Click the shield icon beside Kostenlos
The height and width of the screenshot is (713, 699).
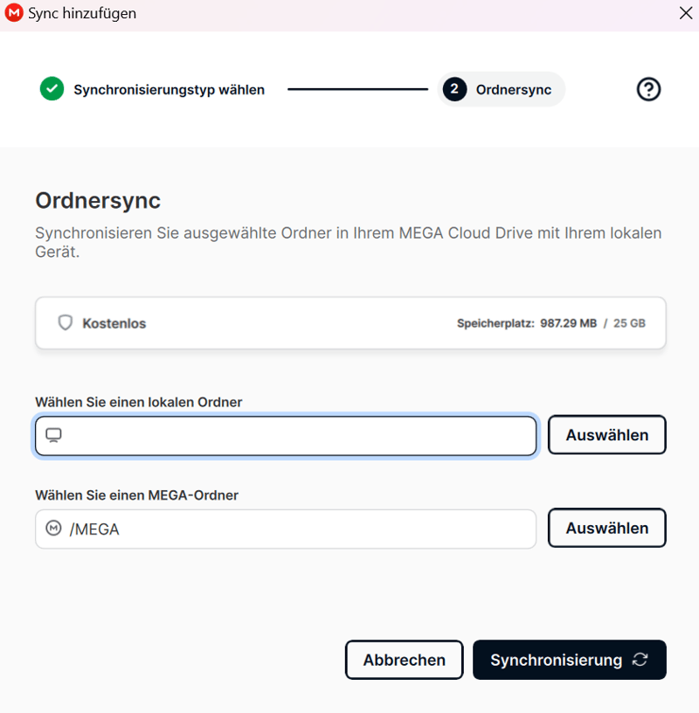point(66,322)
